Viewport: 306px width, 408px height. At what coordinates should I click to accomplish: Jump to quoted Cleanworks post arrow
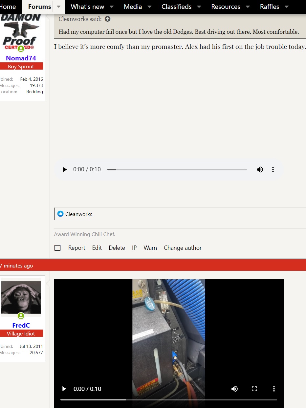pyautogui.click(x=108, y=19)
